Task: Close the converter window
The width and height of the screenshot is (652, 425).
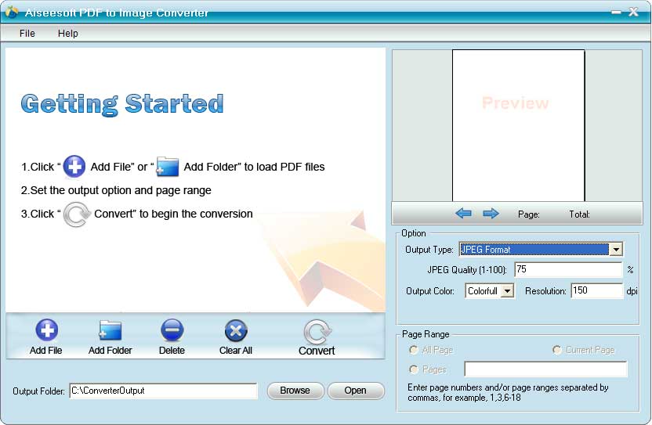Action: 633,12
